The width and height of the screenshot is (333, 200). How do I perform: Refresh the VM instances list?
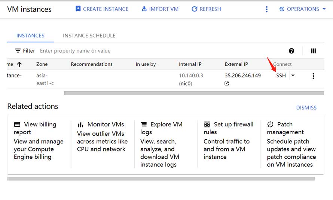(206, 9)
